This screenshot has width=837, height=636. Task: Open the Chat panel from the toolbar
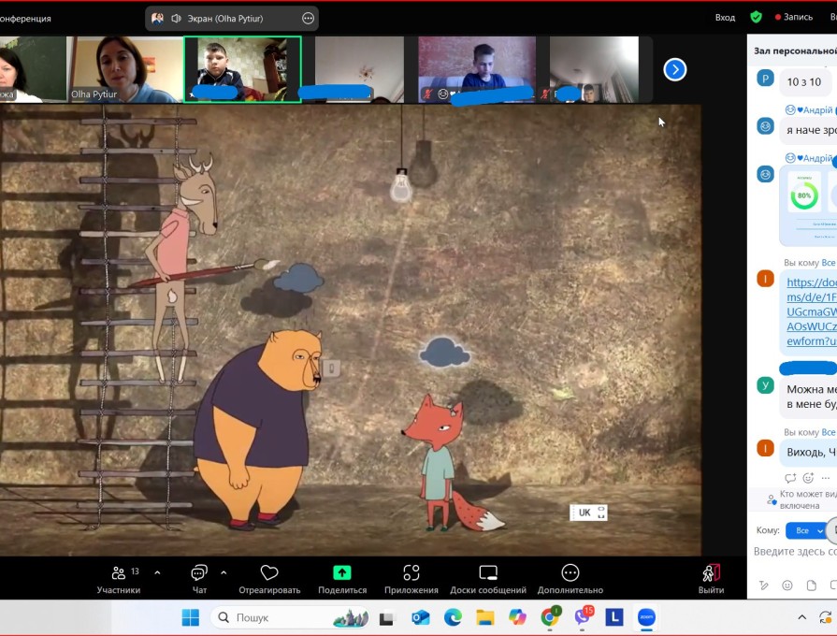199,579
